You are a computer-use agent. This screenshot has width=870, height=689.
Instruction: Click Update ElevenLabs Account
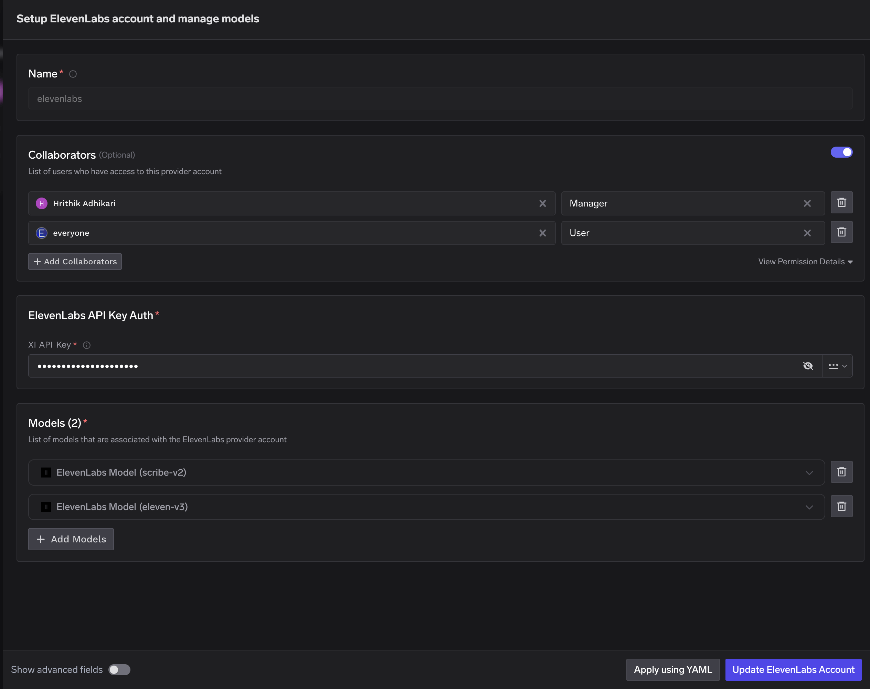[793, 669]
